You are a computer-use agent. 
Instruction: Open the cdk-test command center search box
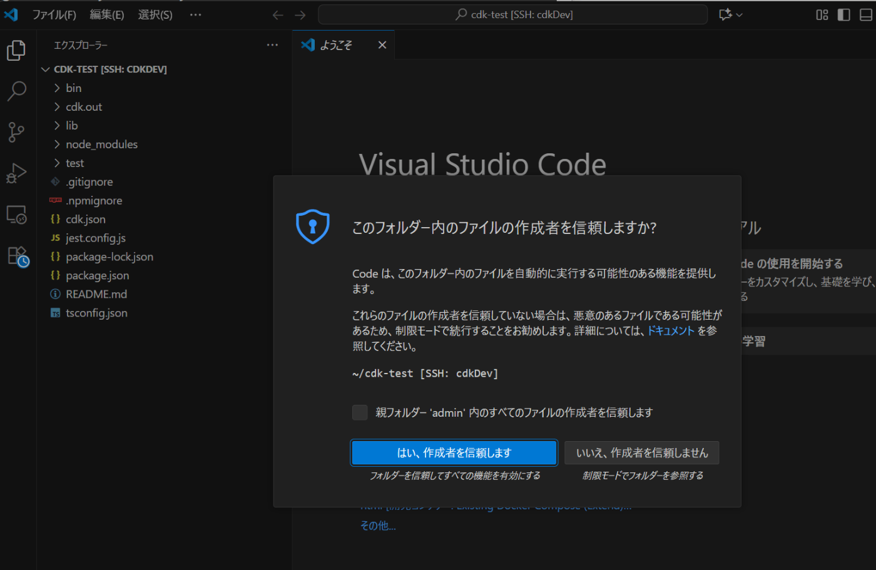pyautogui.click(x=513, y=14)
